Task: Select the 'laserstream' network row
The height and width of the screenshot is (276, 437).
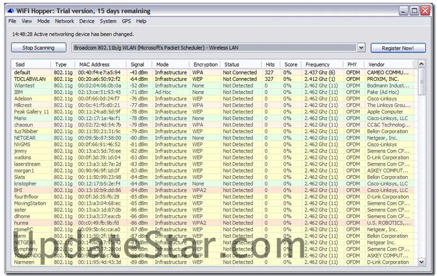Action: tap(215, 164)
